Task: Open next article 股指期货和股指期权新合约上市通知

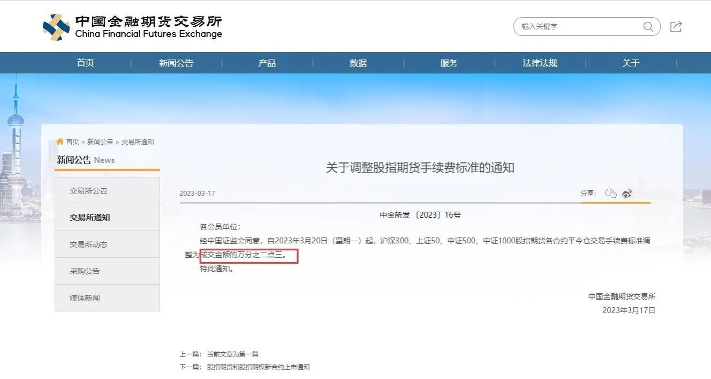Action: click(x=259, y=367)
